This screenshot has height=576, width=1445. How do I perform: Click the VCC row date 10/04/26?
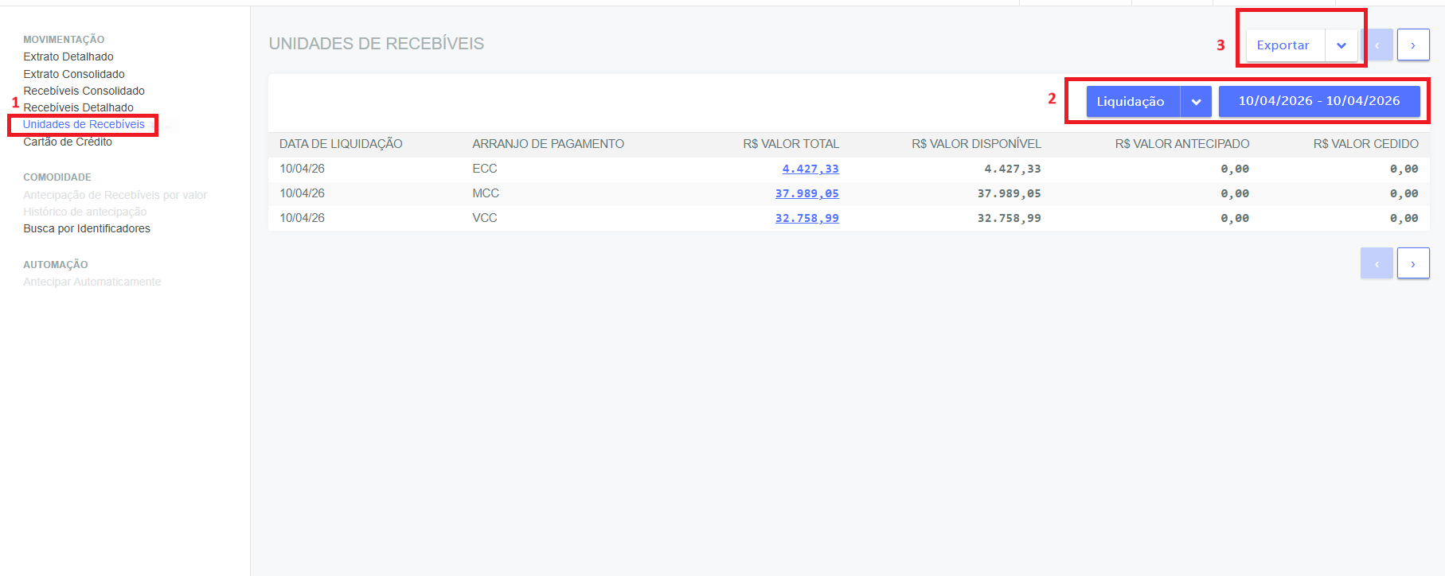[302, 218]
